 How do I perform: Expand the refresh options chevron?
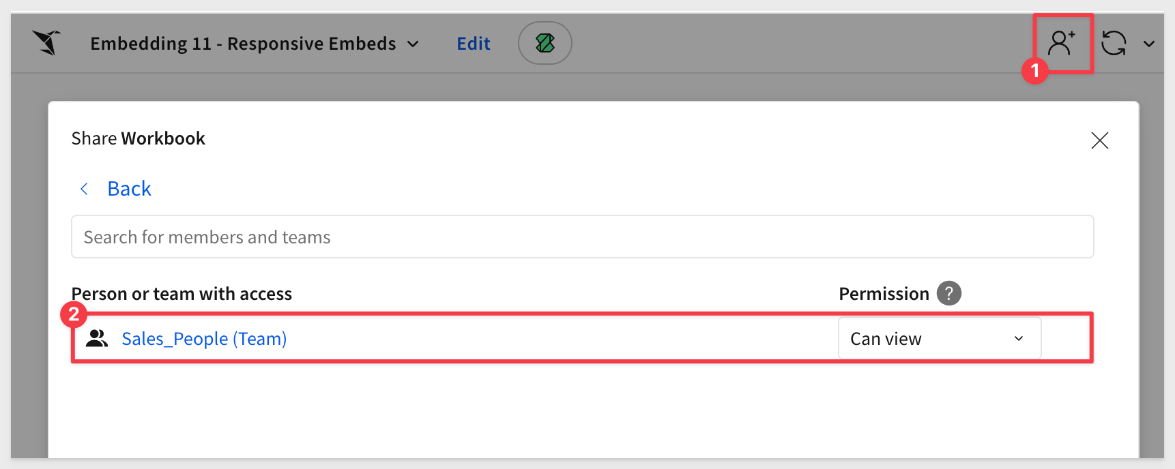coord(1149,44)
